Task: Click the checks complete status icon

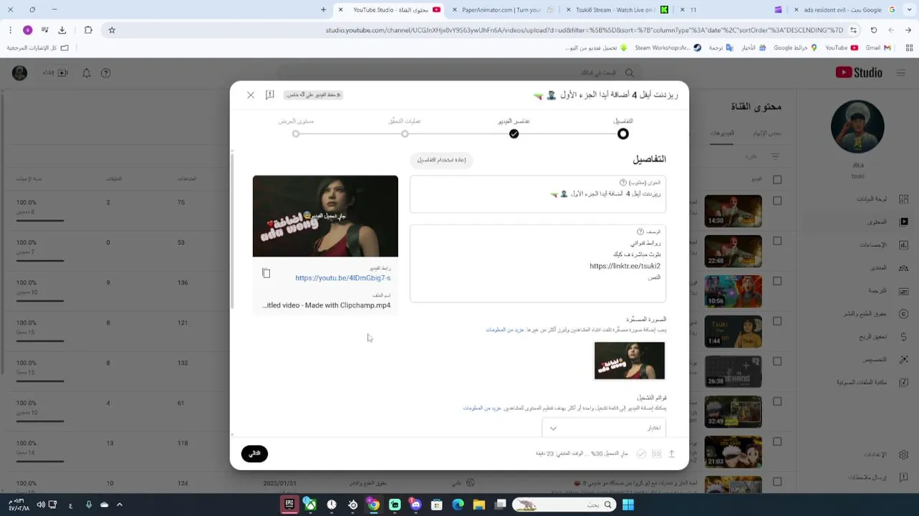Action: click(641, 454)
